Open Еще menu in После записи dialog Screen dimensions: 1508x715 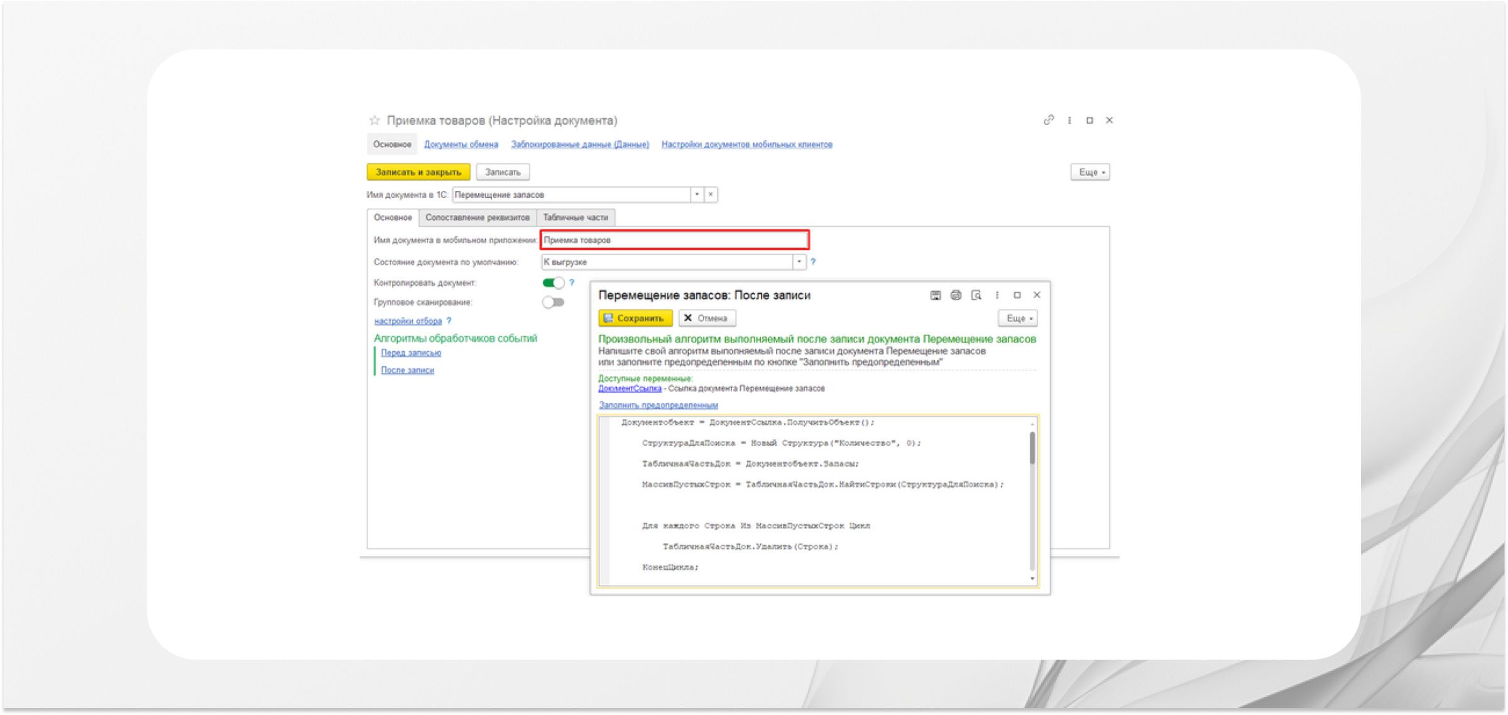[1018, 319]
